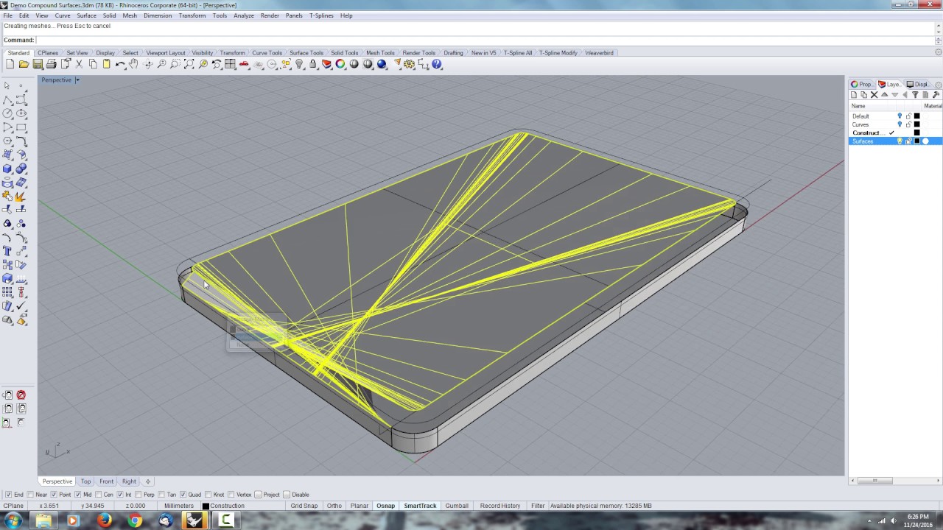Open the Surface menu
The height and width of the screenshot is (530, 943).
click(x=86, y=15)
